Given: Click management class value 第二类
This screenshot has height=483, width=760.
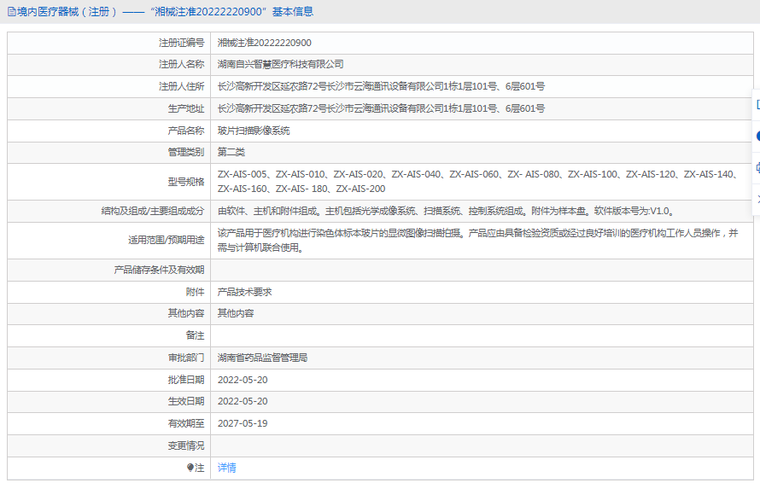Looking at the screenshot, I should point(231,152).
